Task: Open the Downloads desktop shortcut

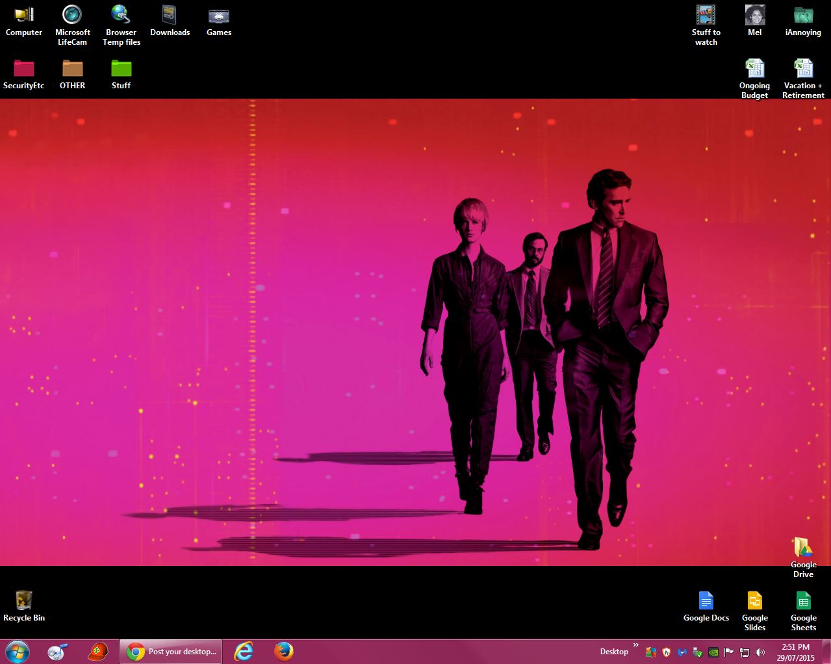Action: click(170, 21)
